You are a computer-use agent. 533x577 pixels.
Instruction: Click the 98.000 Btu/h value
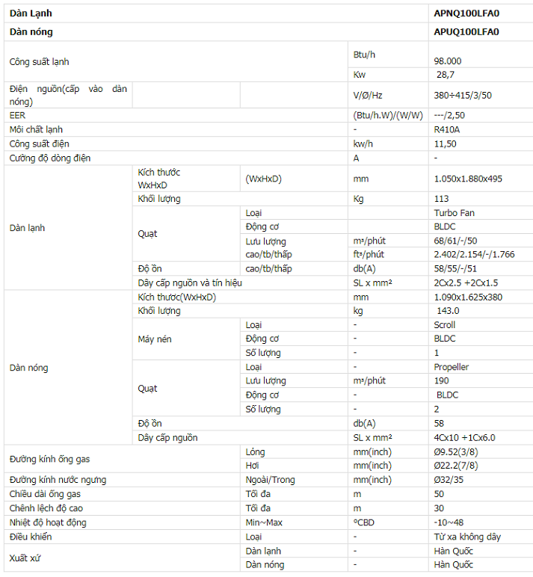[x=448, y=61]
